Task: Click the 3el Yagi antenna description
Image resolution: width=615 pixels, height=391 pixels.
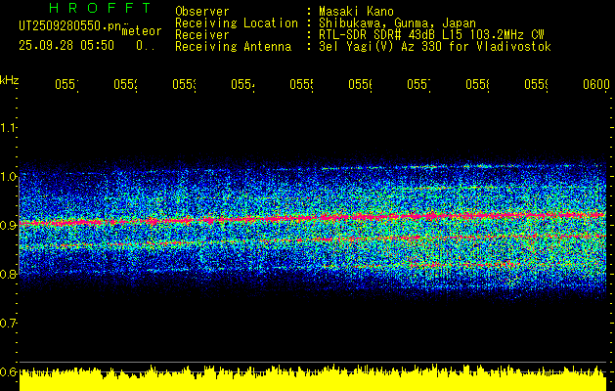Action: point(435,47)
